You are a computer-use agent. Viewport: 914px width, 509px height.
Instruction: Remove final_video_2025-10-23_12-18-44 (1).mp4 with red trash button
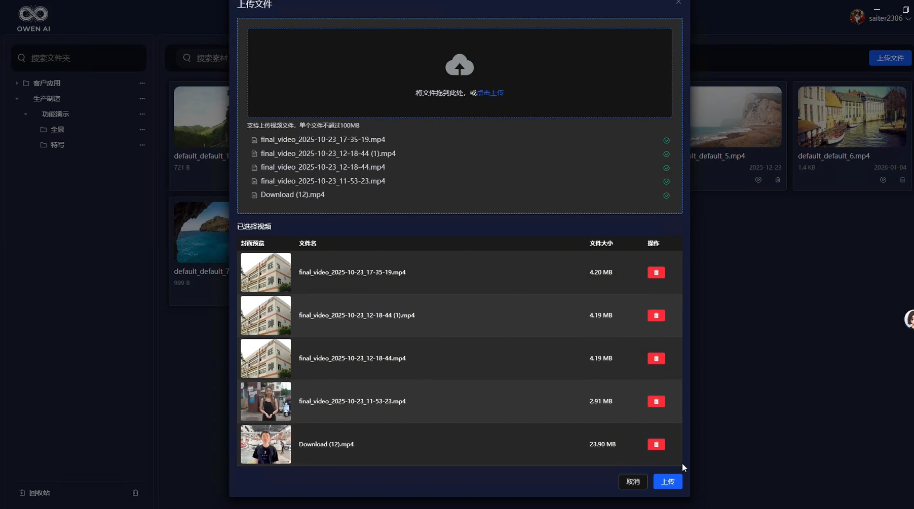tap(656, 316)
